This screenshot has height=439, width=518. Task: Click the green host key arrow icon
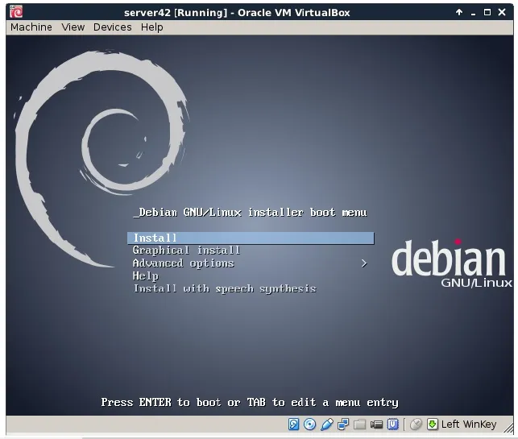pos(432,425)
